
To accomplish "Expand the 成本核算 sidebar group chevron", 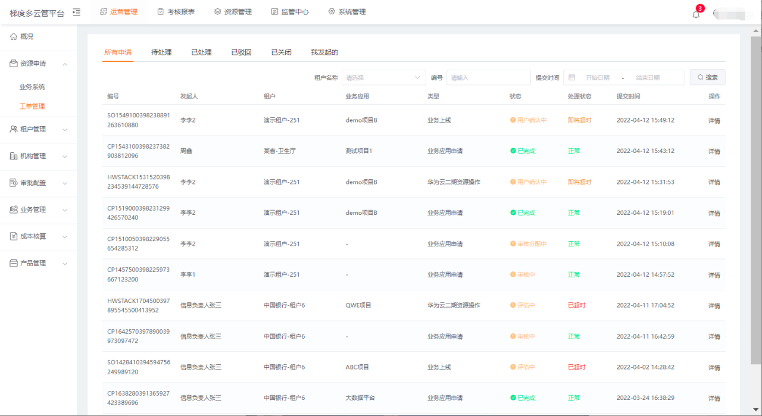I will (x=65, y=236).
